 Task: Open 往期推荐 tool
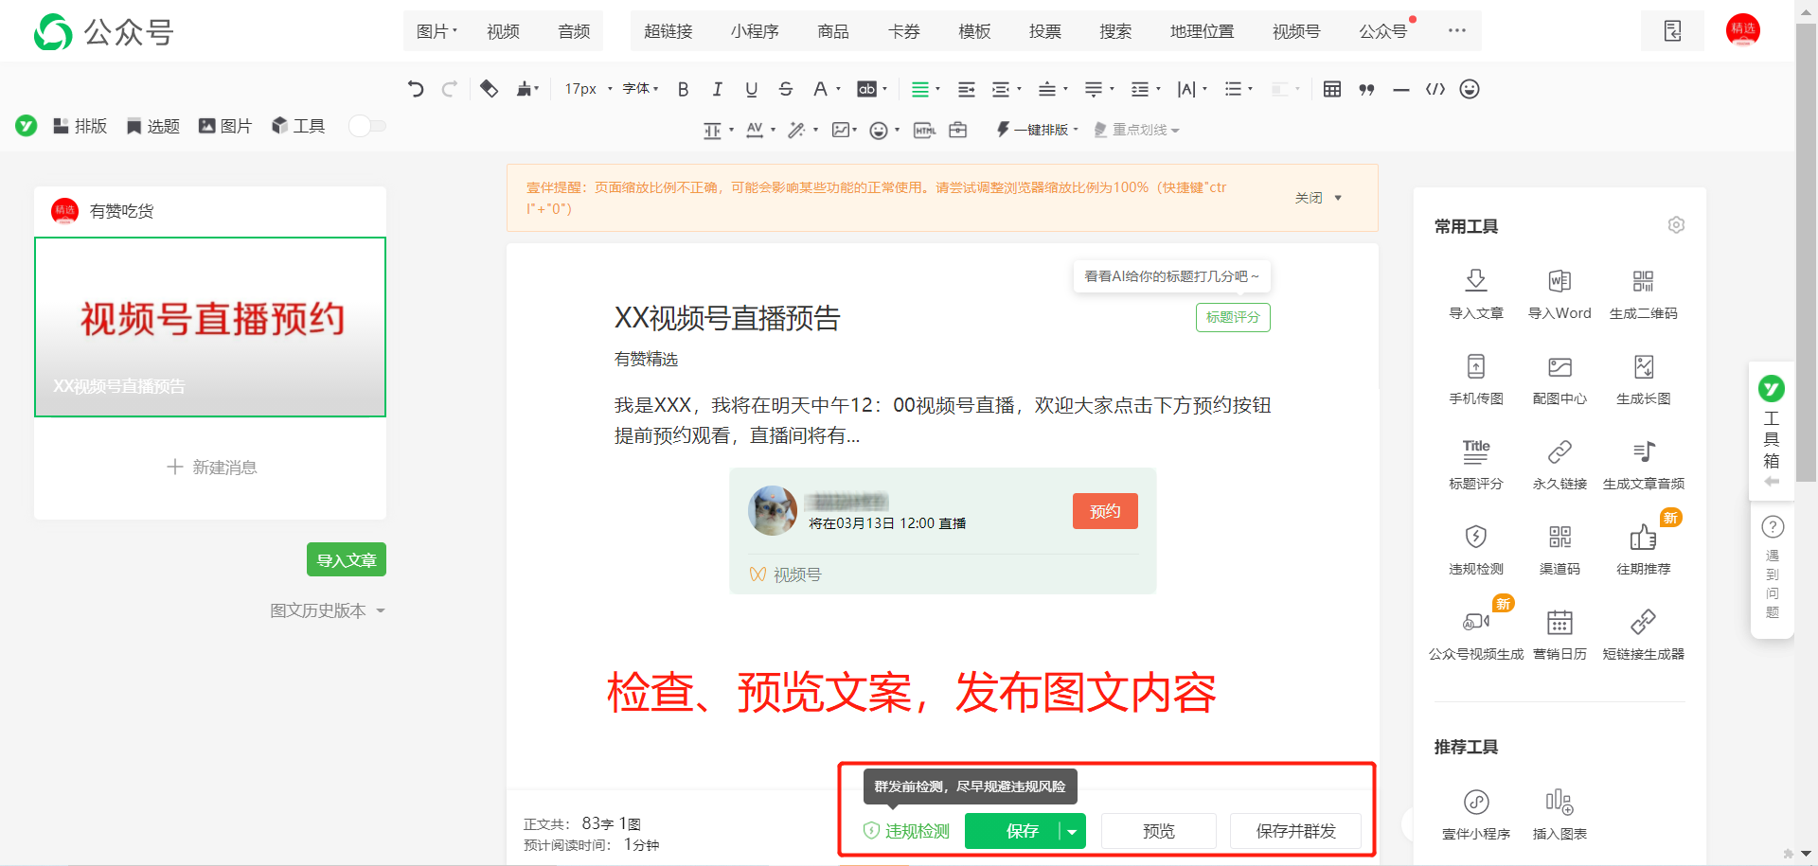(1644, 550)
